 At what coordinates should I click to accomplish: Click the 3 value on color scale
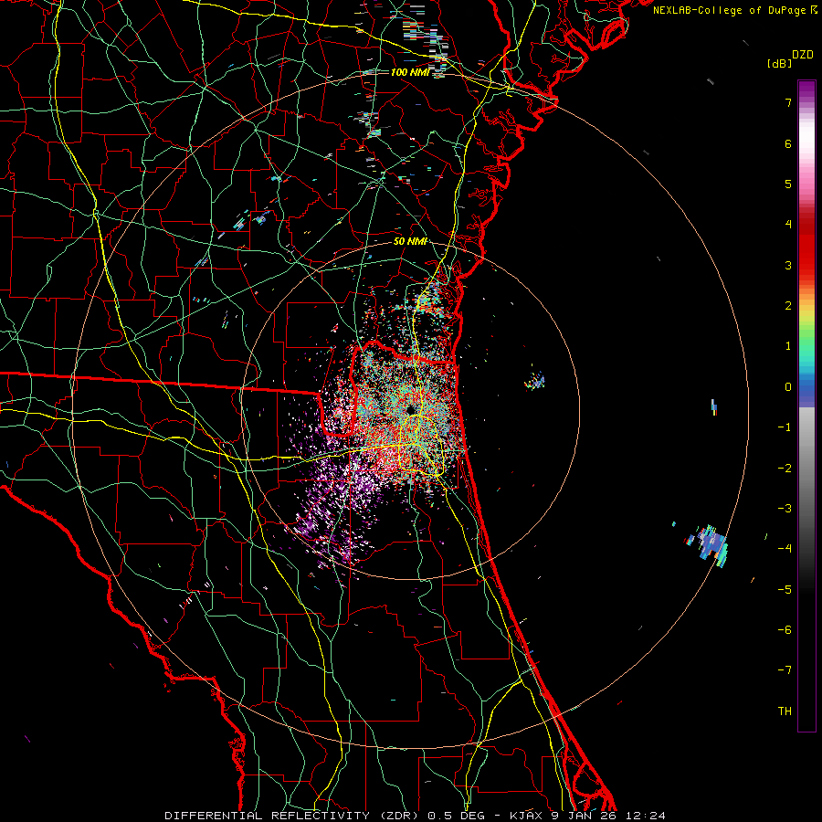point(788,265)
